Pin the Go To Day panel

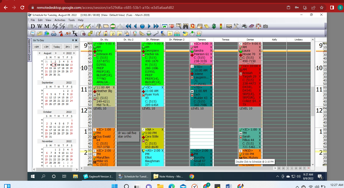73,40
